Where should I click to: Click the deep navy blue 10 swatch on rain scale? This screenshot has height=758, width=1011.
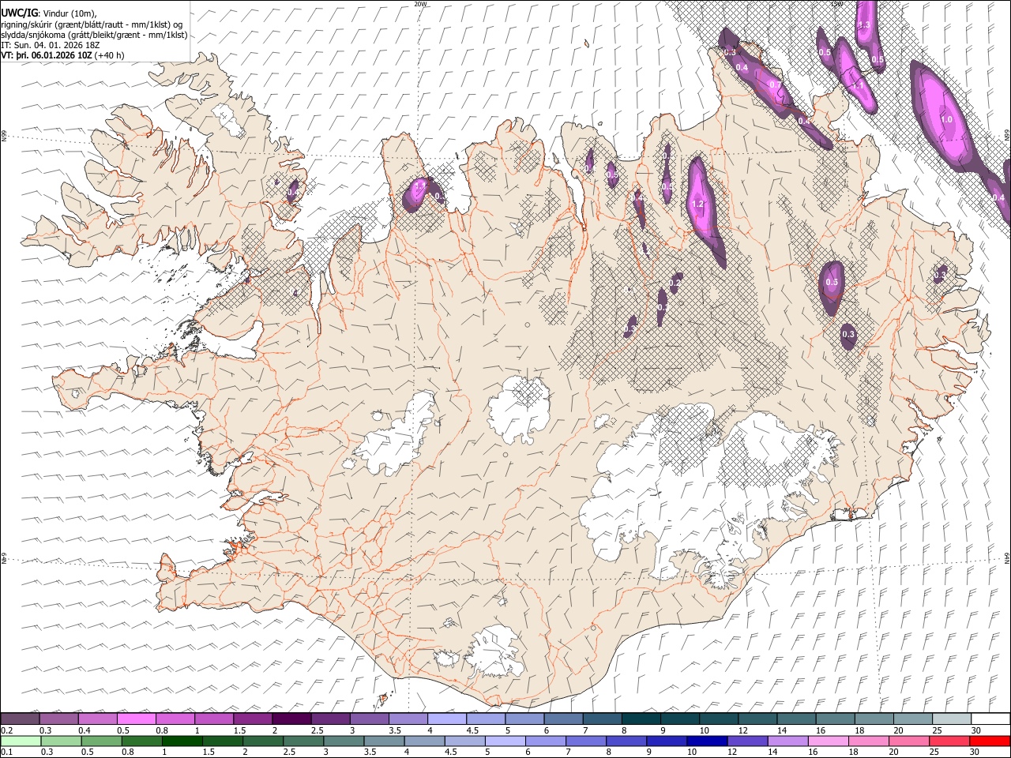(706, 741)
